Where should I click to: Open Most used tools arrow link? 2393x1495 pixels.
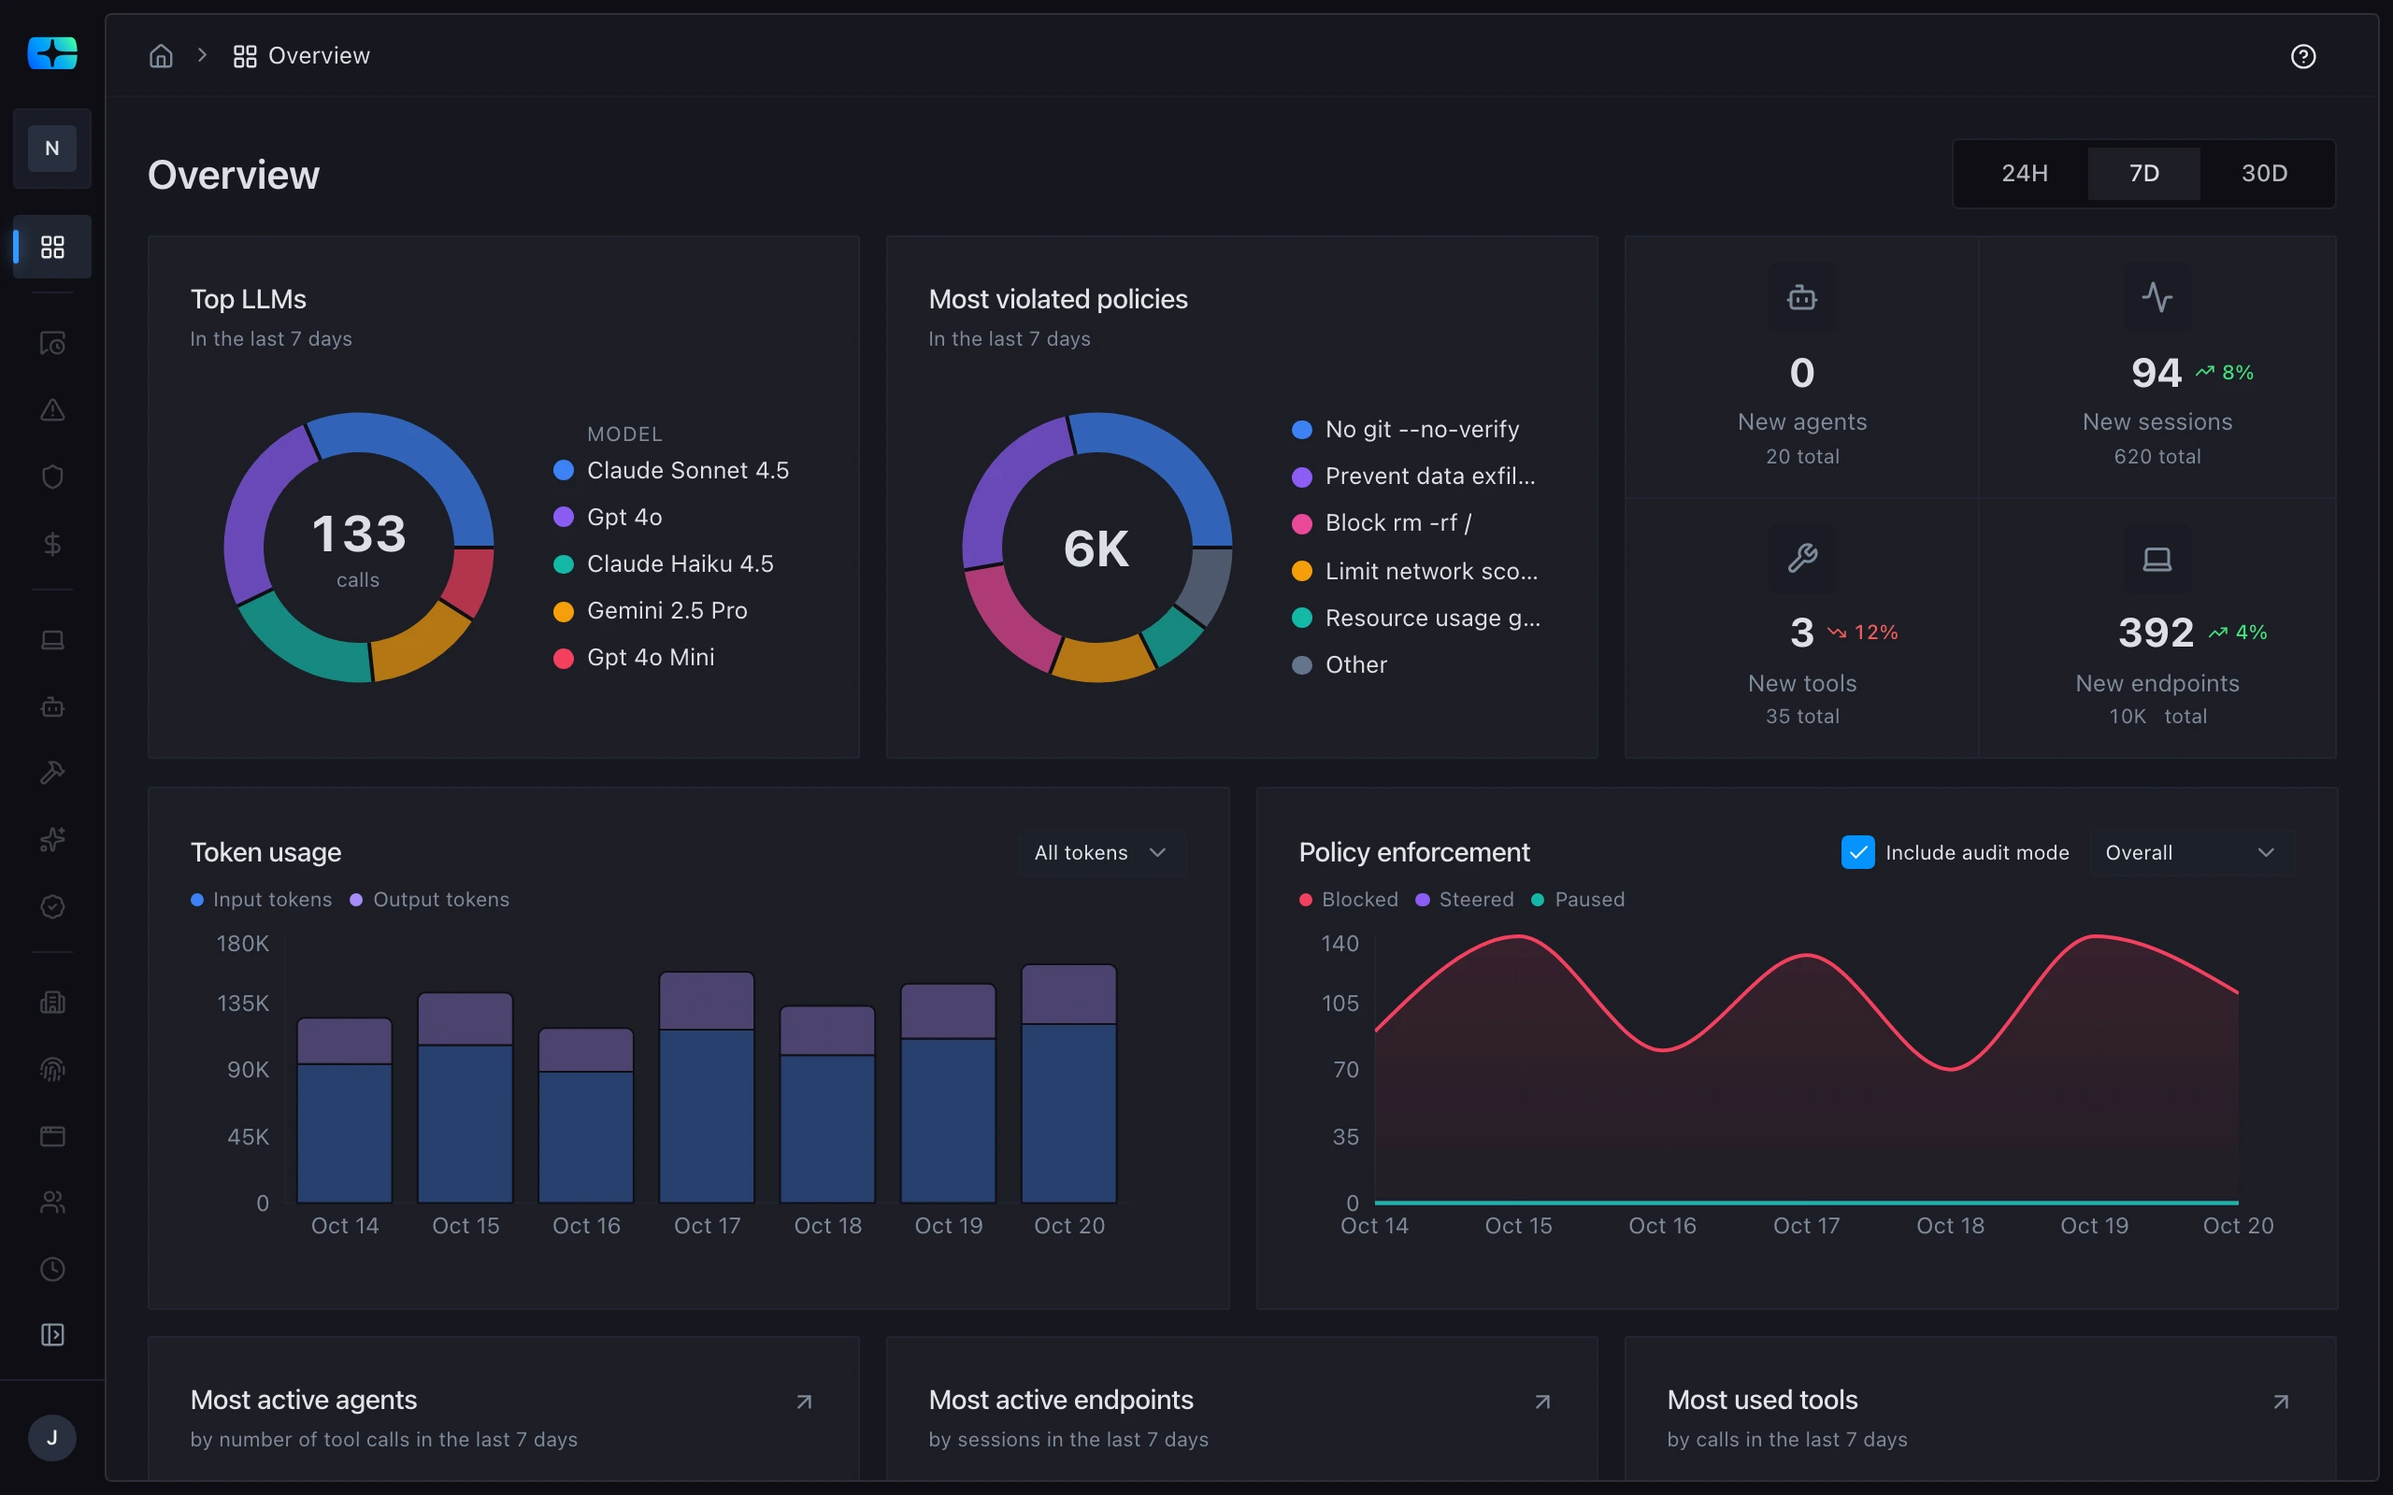pyautogui.click(x=2280, y=1401)
